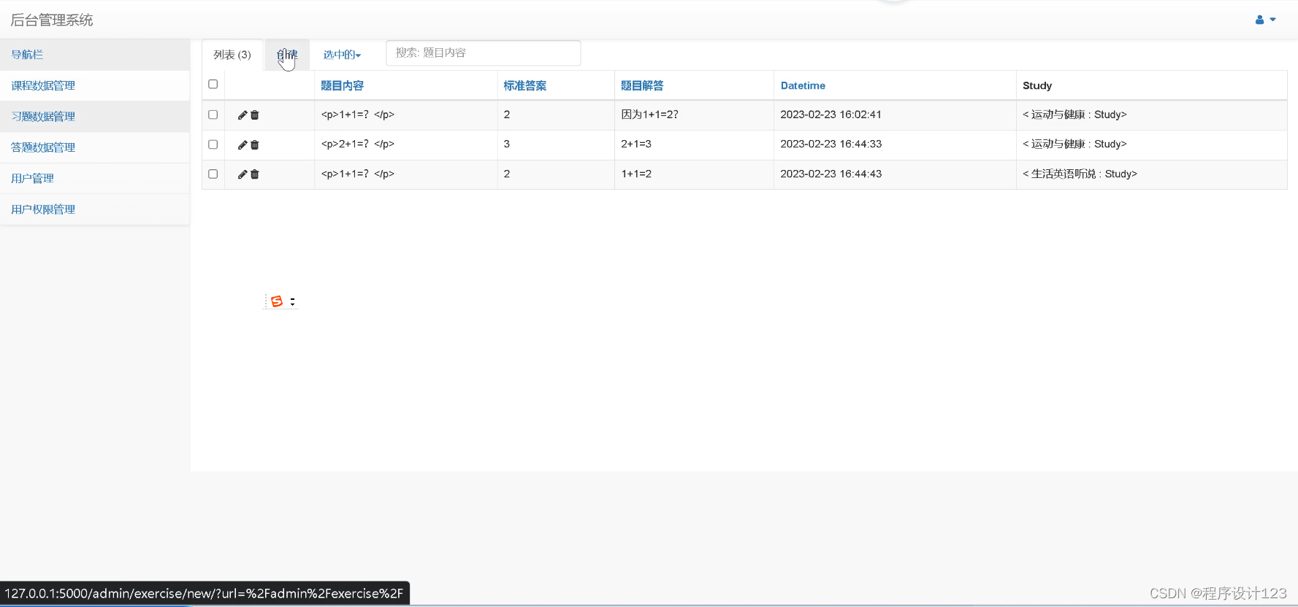
Task: Open the user account menu icon
Action: point(1265,20)
